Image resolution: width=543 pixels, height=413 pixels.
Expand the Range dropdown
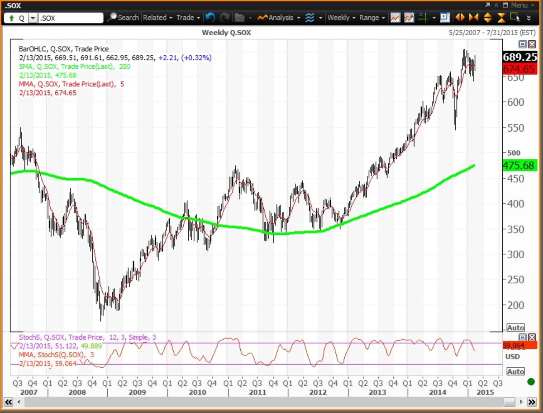(372, 18)
